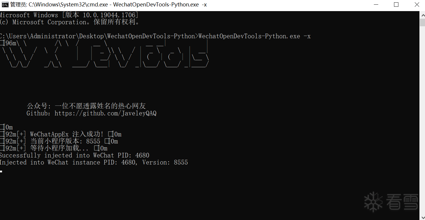Click the 公众号 text line

[x=86, y=106]
